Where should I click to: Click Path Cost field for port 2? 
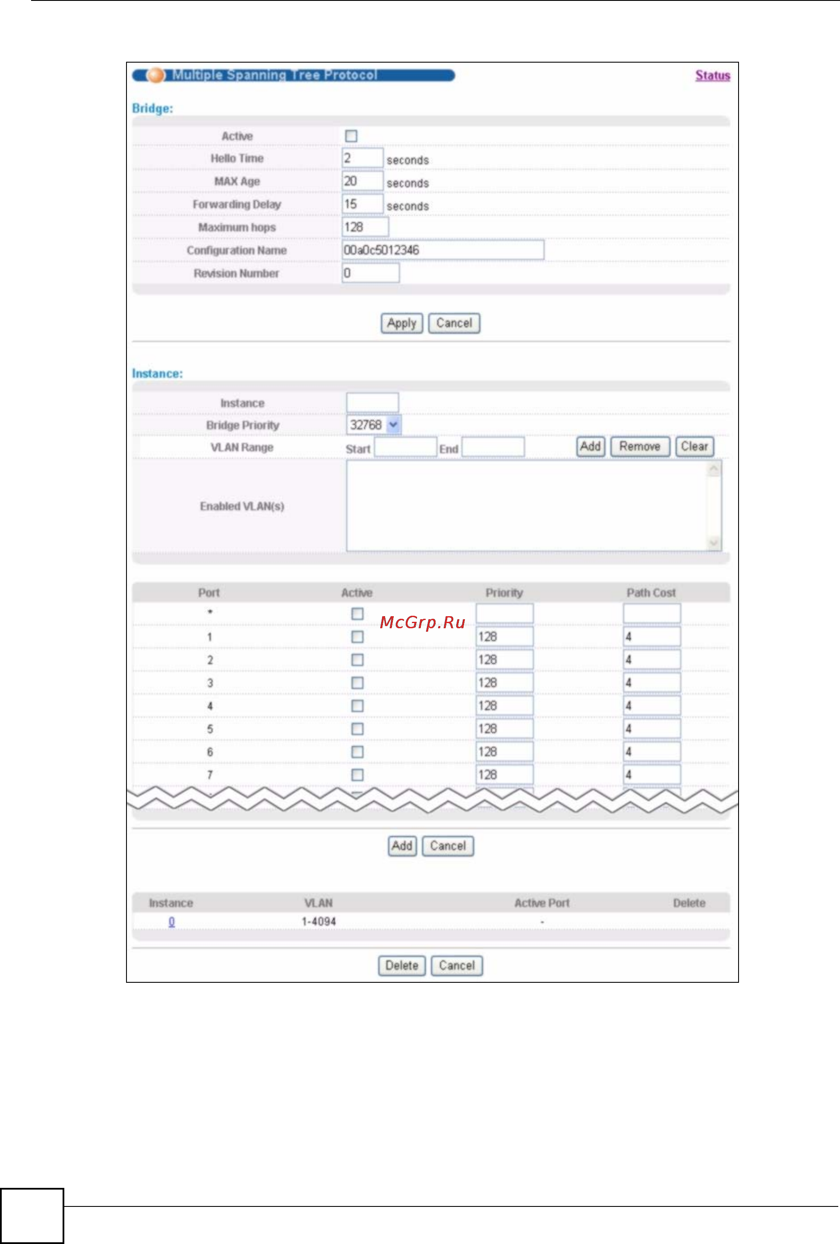pyautogui.click(x=652, y=659)
